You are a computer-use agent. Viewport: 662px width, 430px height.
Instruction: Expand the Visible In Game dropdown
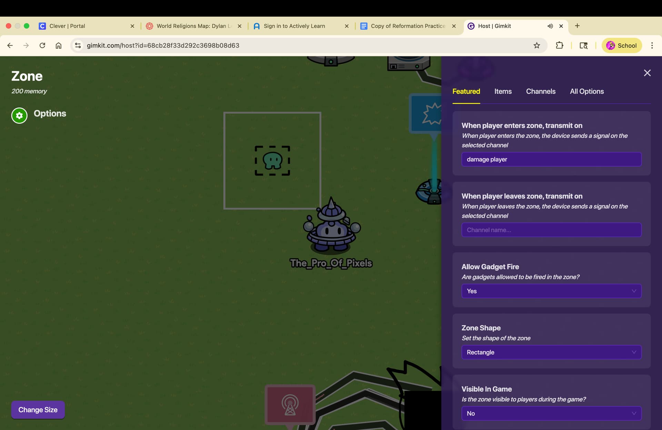[x=551, y=413]
